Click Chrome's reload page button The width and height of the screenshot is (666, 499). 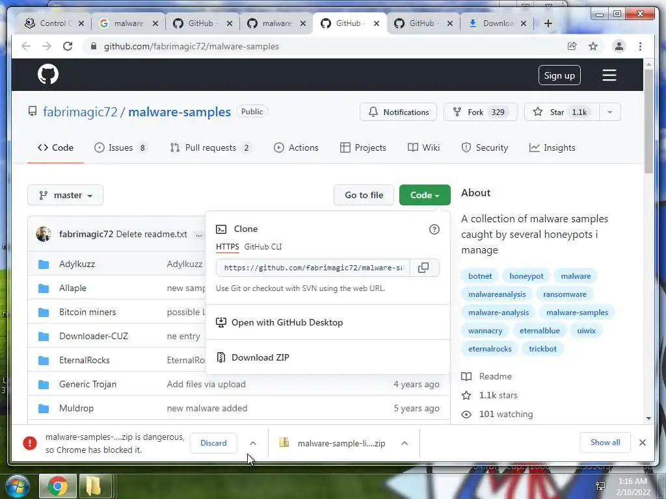pos(68,46)
